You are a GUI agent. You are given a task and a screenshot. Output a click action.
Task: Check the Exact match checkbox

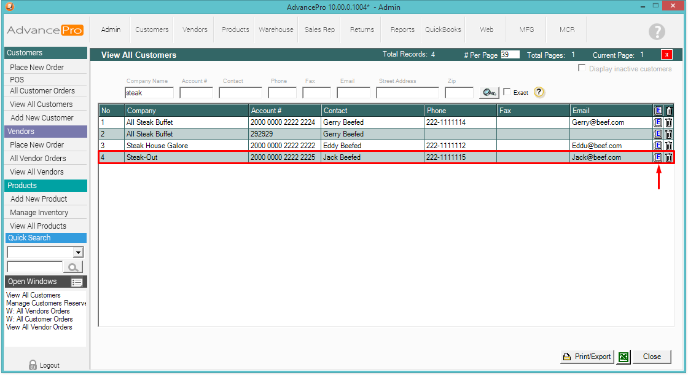[x=507, y=92]
